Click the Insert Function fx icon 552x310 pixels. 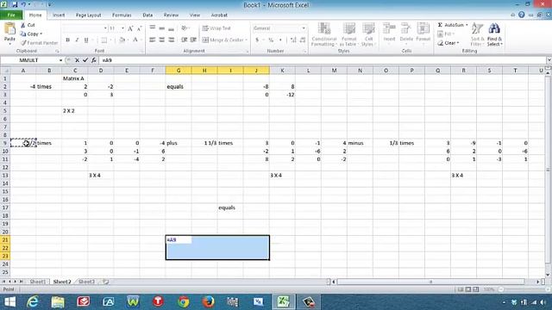pyautogui.click(x=94, y=60)
